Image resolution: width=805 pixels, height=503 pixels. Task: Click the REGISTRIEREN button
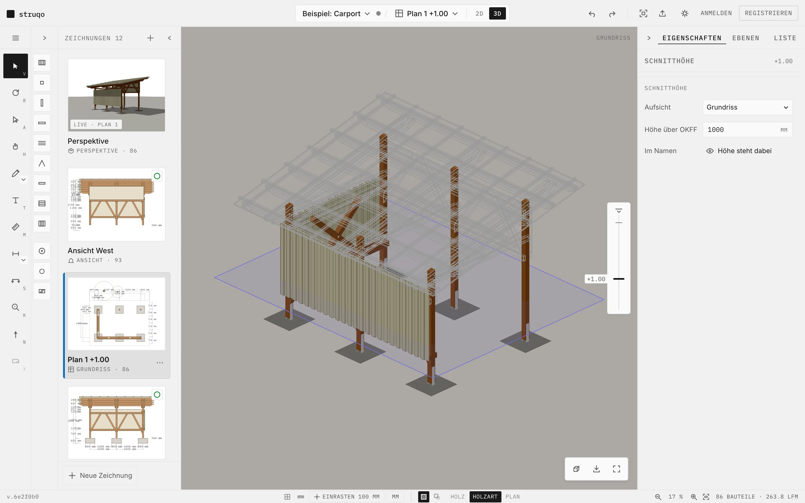pos(768,13)
